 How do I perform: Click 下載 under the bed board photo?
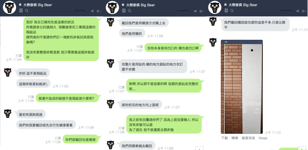(x=224, y=138)
